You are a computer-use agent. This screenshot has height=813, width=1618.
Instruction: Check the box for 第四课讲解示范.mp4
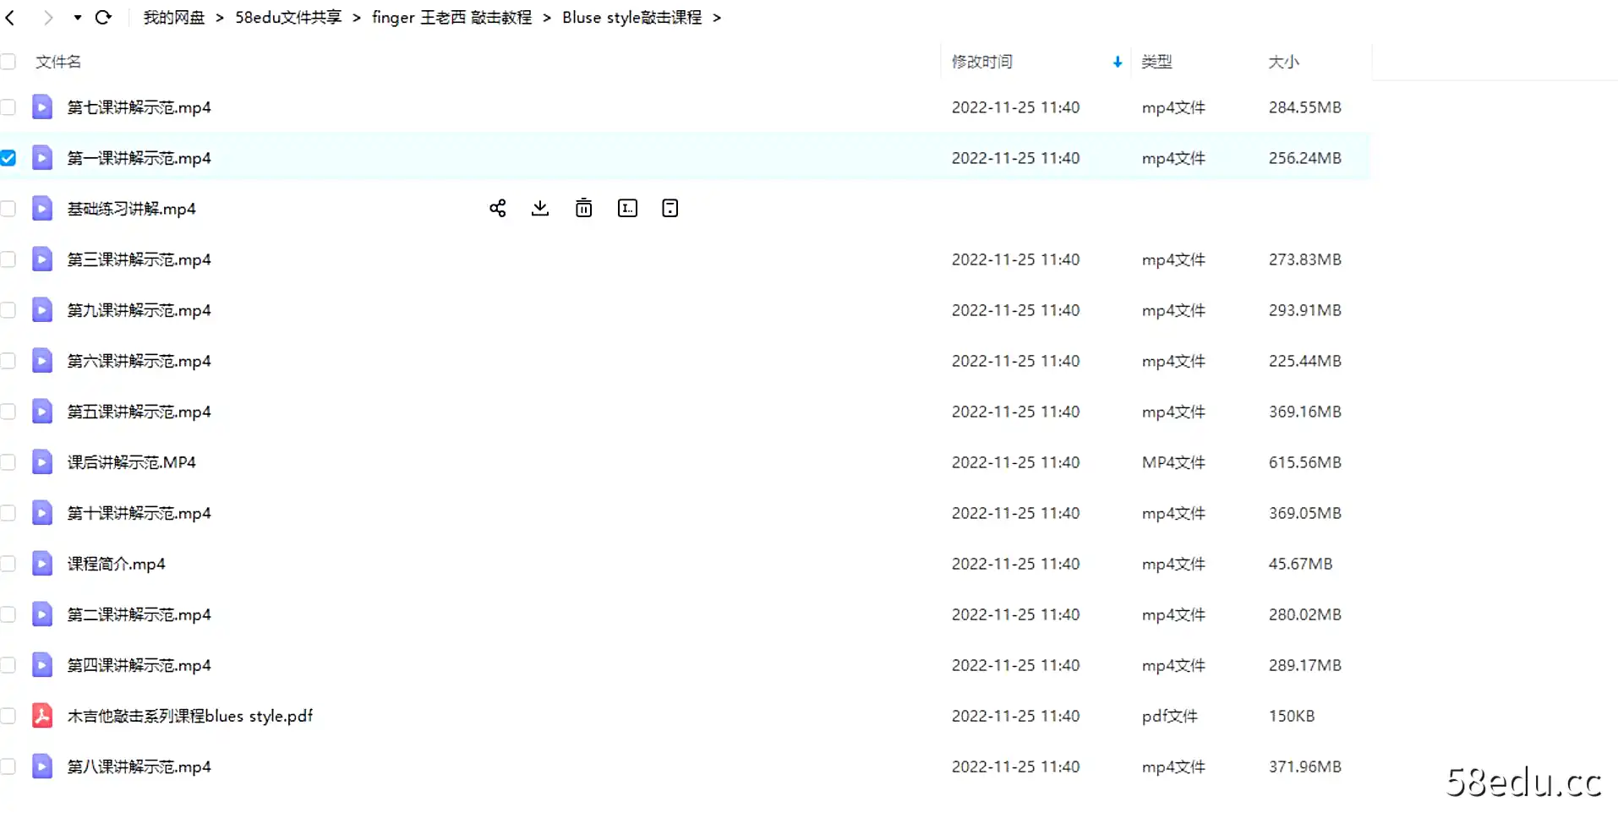[x=8, y=665]
